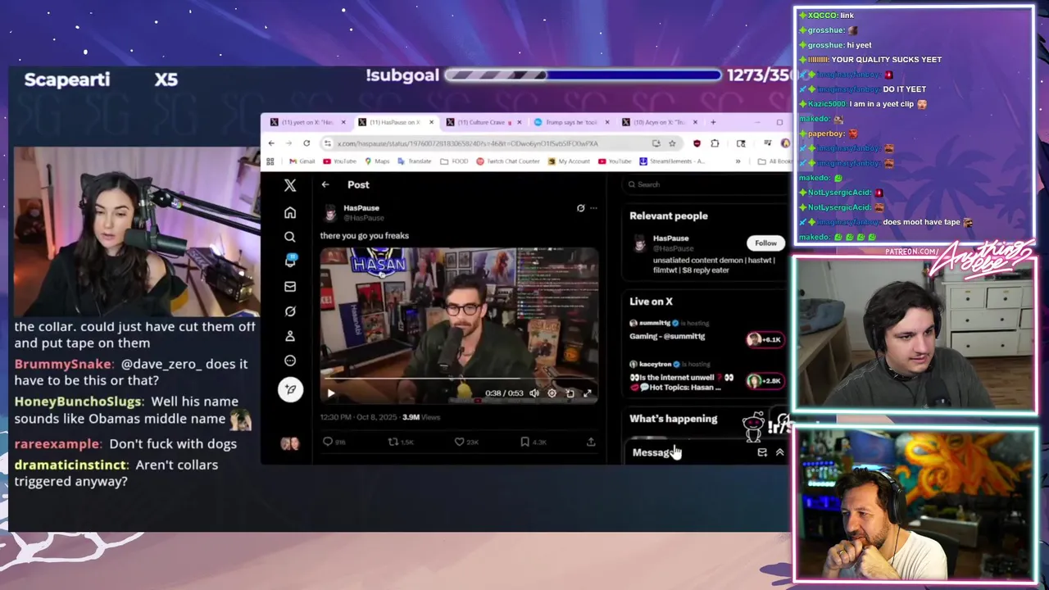Screen dimensions: 1049x590
Task: Open summit1g Gaming live space
Action: 667,336
